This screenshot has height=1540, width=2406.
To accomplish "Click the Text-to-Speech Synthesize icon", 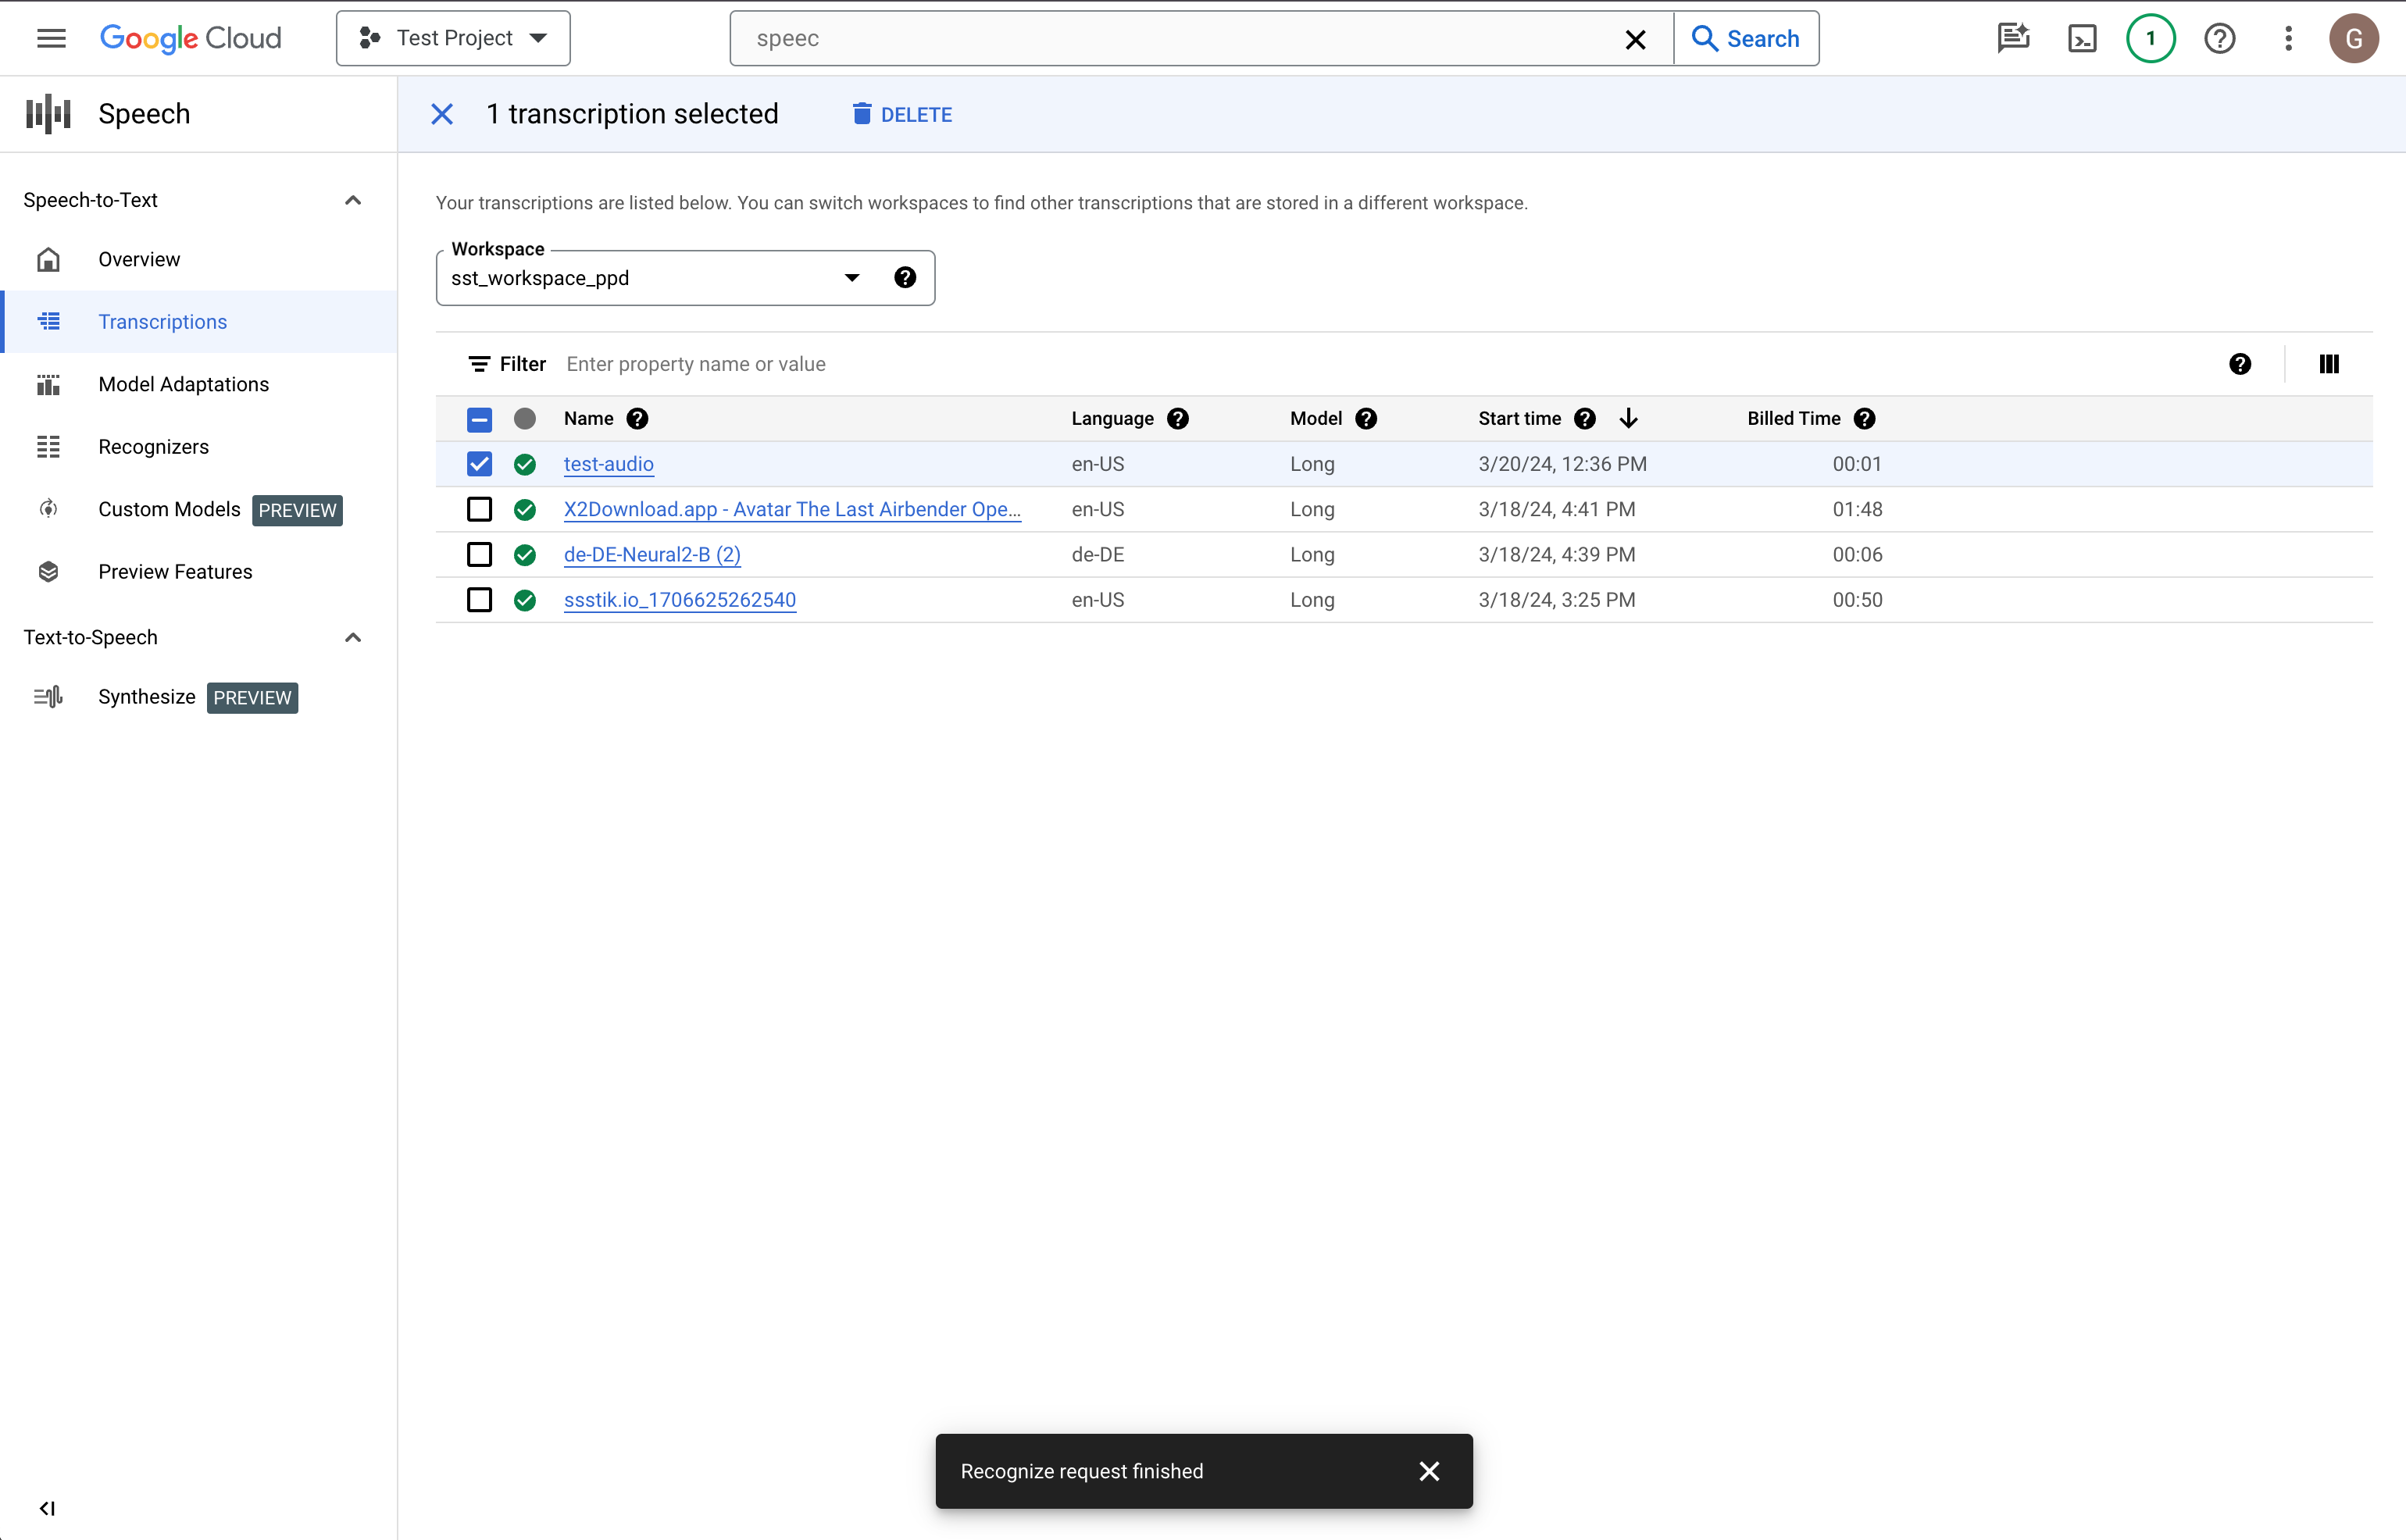I will pyautogui.click(x=48, y=698).
